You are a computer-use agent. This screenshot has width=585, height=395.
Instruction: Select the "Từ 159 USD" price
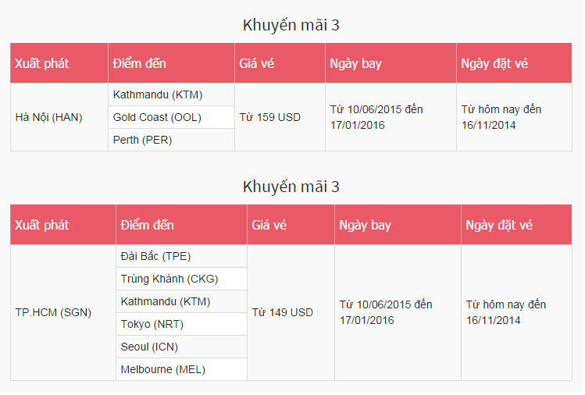pos(270,117)
